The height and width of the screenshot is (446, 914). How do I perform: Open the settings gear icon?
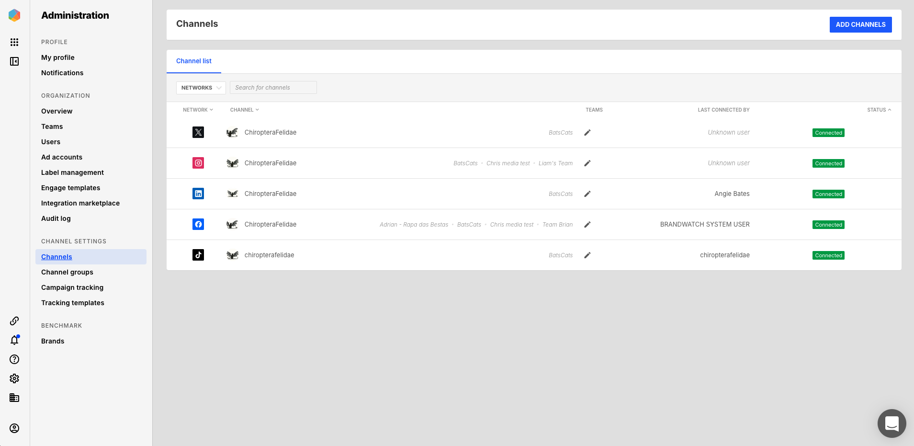click(14, 378)
